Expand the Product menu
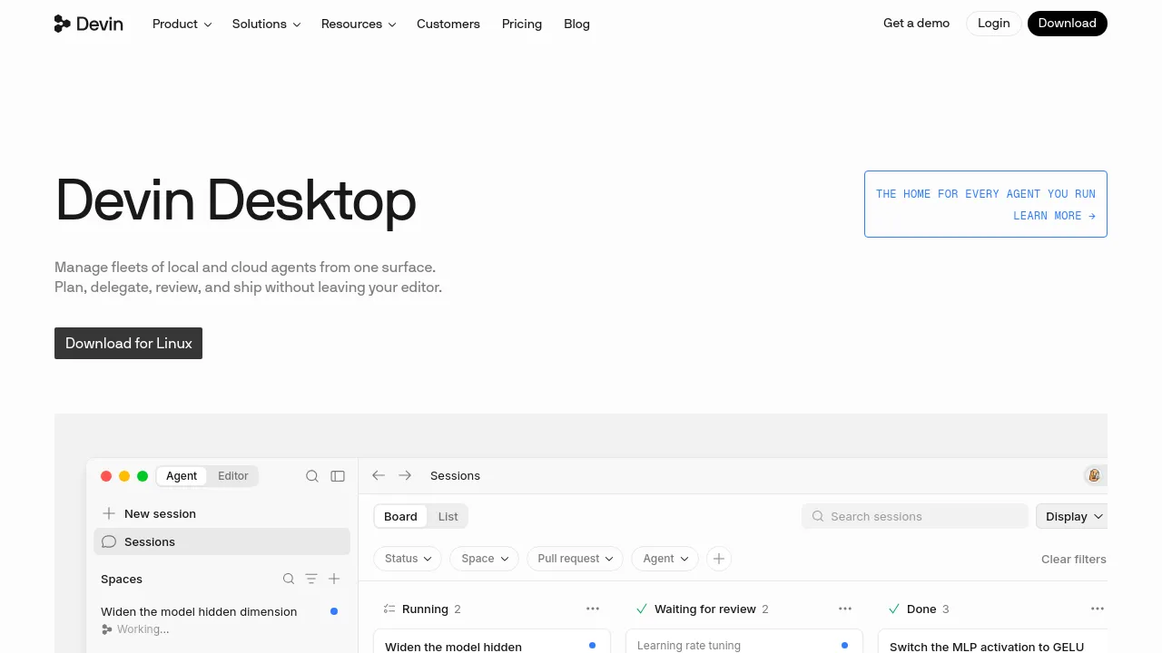The height and width of the screenshot is (653, 1162). pyautogui.click(x=182, y=24)
